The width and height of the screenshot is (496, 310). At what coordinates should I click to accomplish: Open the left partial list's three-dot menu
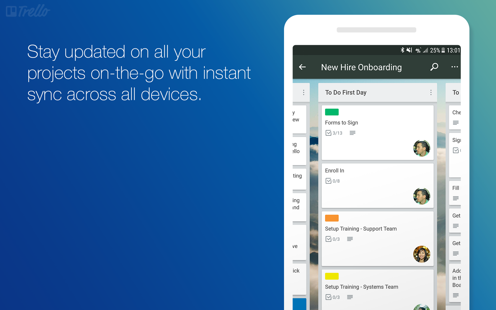(x=304, y=93)
